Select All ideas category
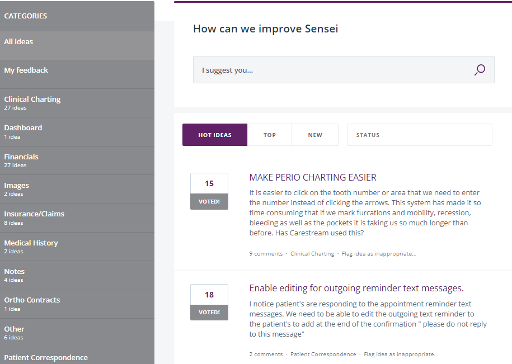Image resolution: width=512 pixels, height=364 pixels. [x=77, y=45]
